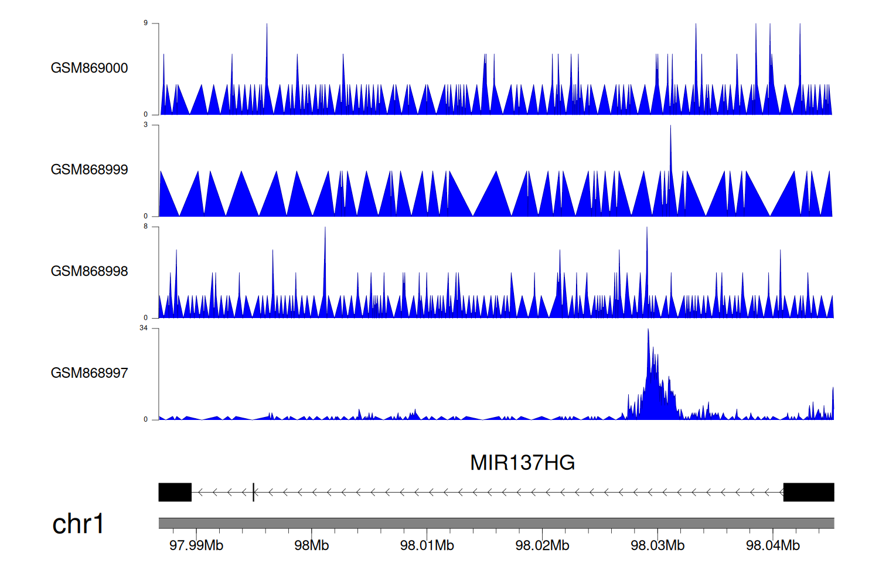Click the GSM869000 track label
The image size is (879, 574).
click(89, 68)
